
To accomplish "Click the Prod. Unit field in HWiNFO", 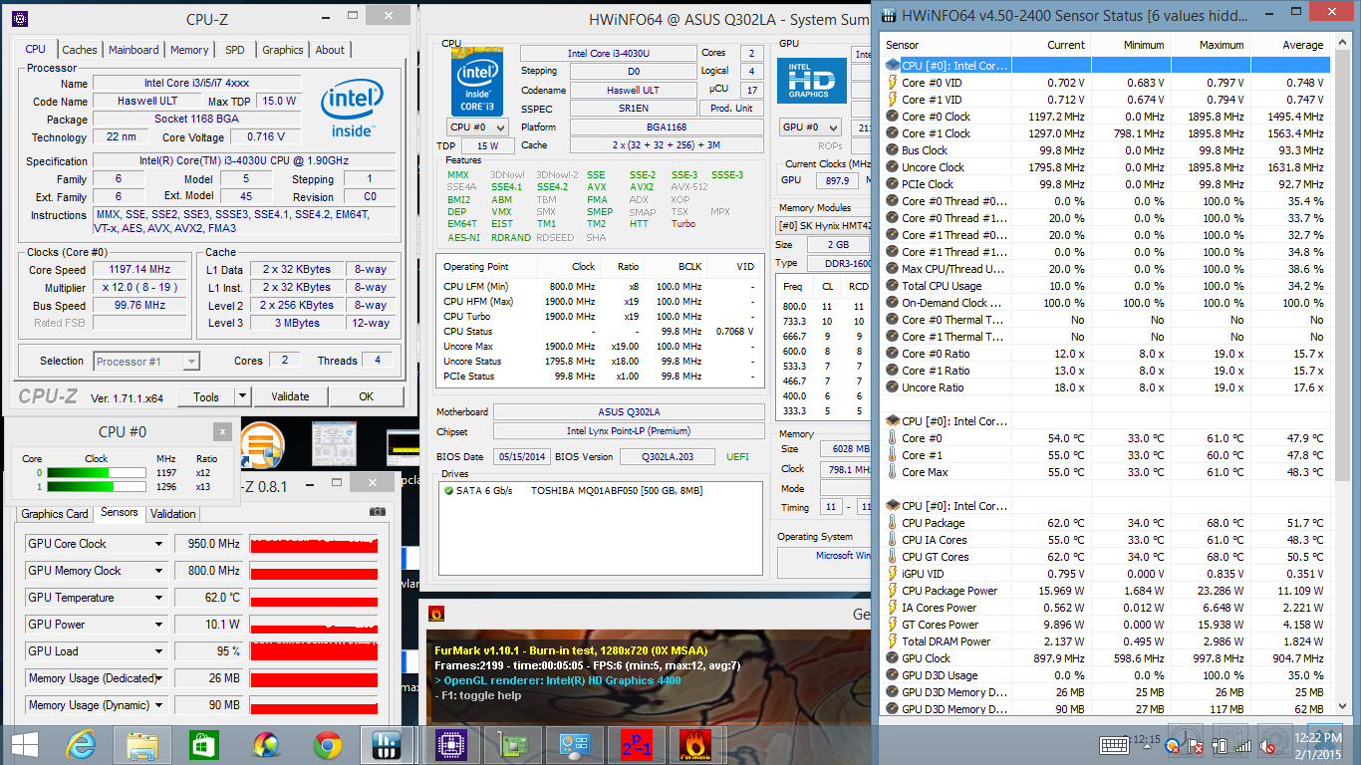I will tap(732, 108).
